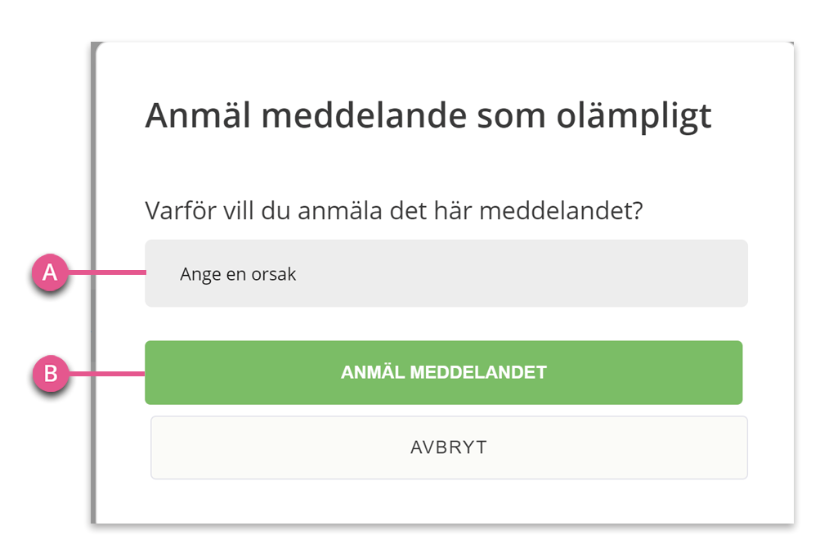Click the word 'Anmäl' in the heading

[198, 115]
